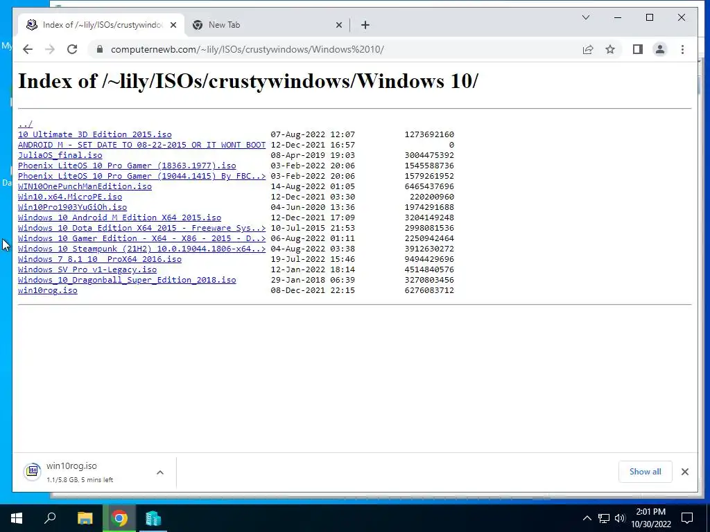Open a new tab with the plus button
Image resolution: width=710 pixels, height=532 pixels.
tap(365, 25)
